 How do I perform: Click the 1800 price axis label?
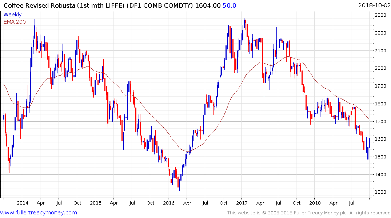coord(380,104)
